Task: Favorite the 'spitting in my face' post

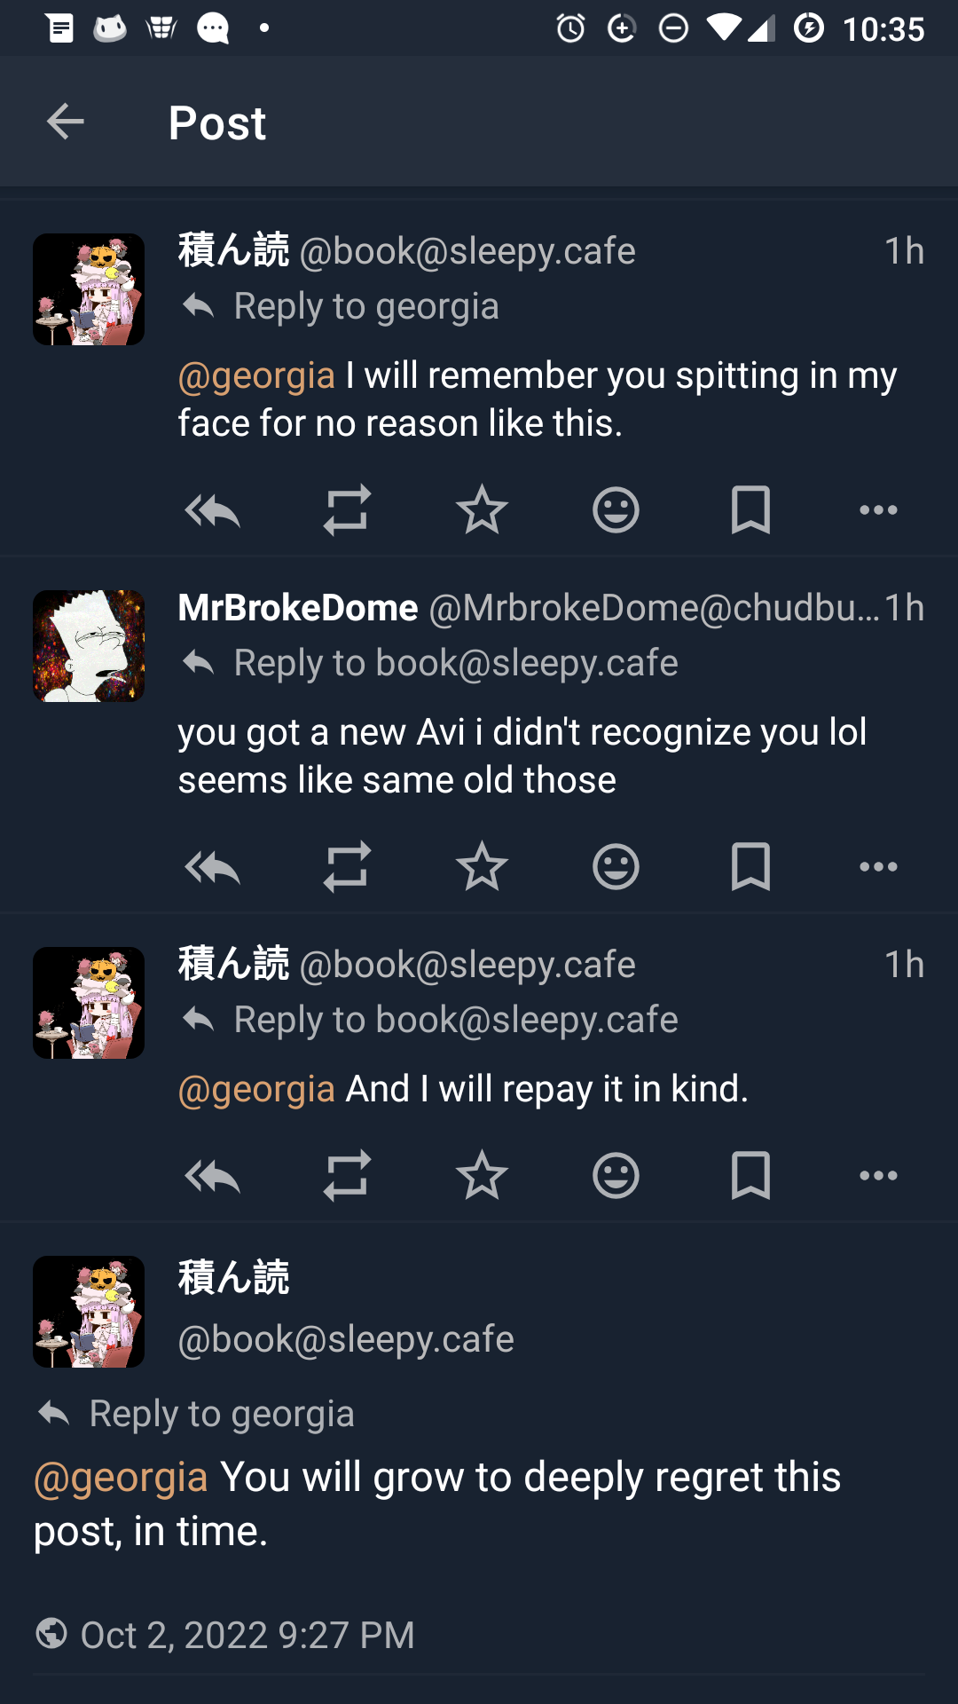Action: (482, 510)
